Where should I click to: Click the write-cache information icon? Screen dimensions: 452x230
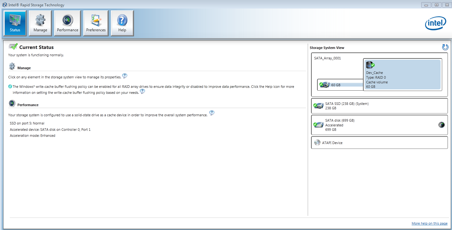(10, 86)
